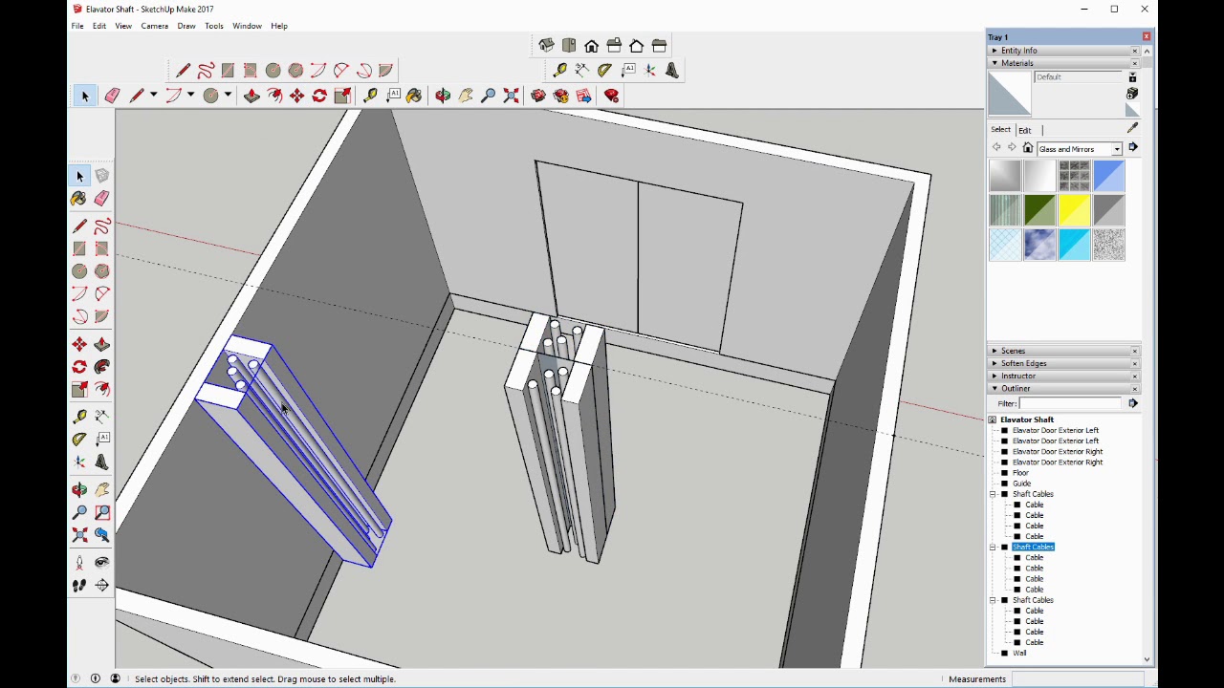Pick the cyan blue glass material swatch
1224x688 pixels.
click(1074, 246)
